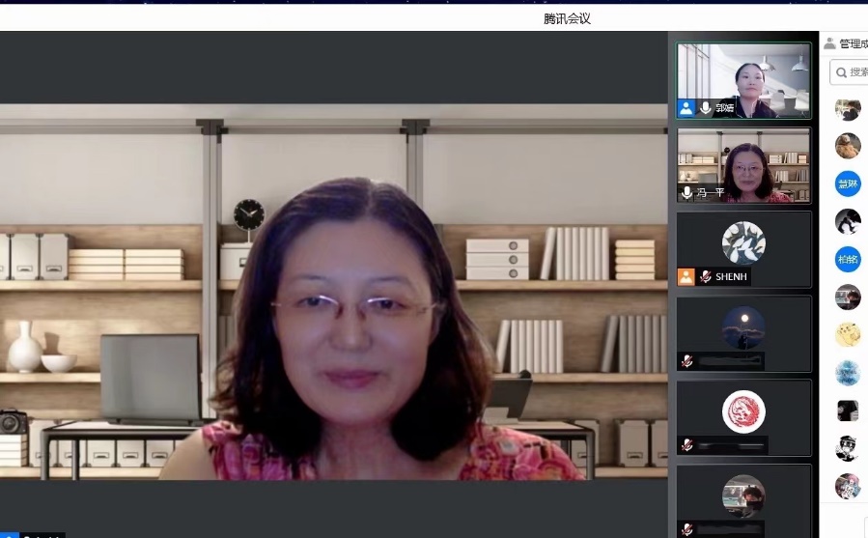868x538 pixels.
Task: Click the microphone icon next to 冯一平
Action: click(686, 193)
